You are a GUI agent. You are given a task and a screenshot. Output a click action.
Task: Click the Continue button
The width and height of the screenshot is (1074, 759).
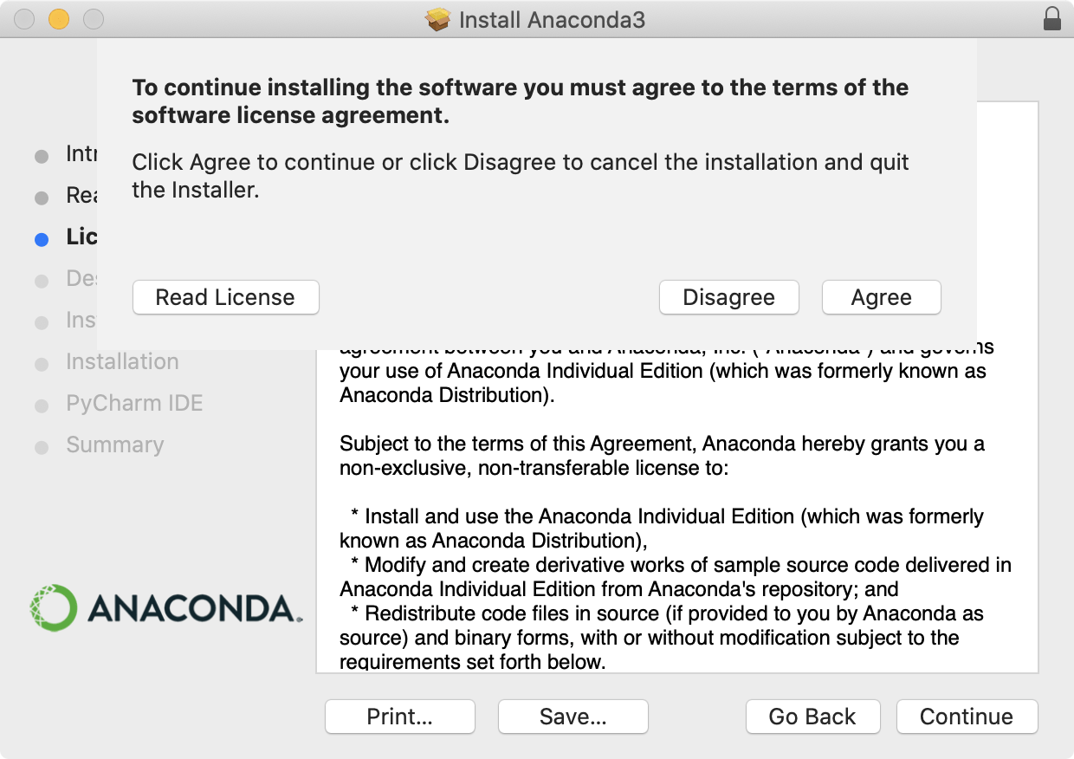point(967,717)
